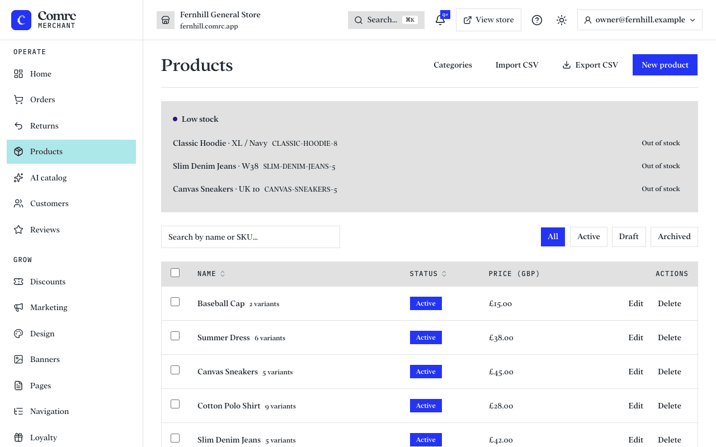Delete the Summer Dress product
716x447 pixels.
[670, 337]
